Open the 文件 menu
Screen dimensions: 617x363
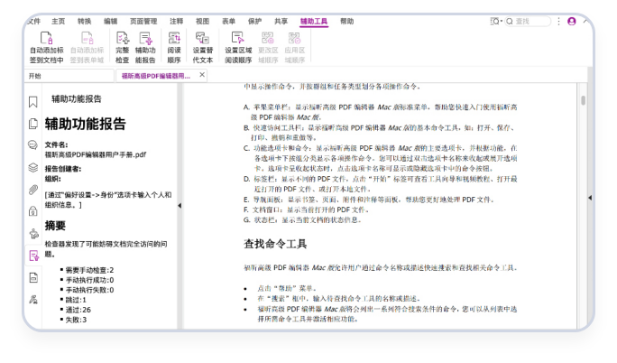tap(34, 22)
